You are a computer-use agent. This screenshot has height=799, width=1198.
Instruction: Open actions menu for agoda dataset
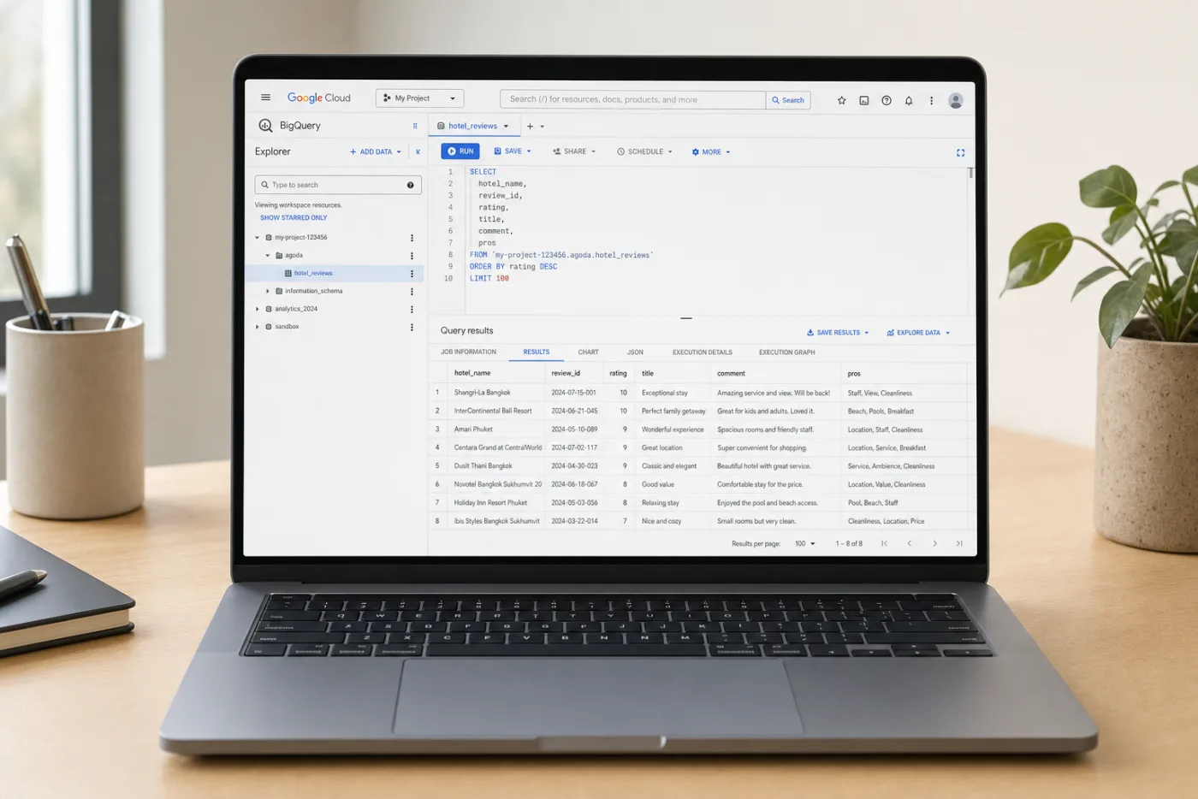click(412, 256)
